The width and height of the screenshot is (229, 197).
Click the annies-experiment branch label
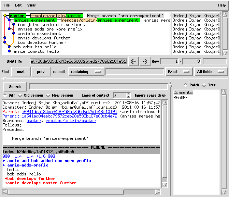coord(34,20)
